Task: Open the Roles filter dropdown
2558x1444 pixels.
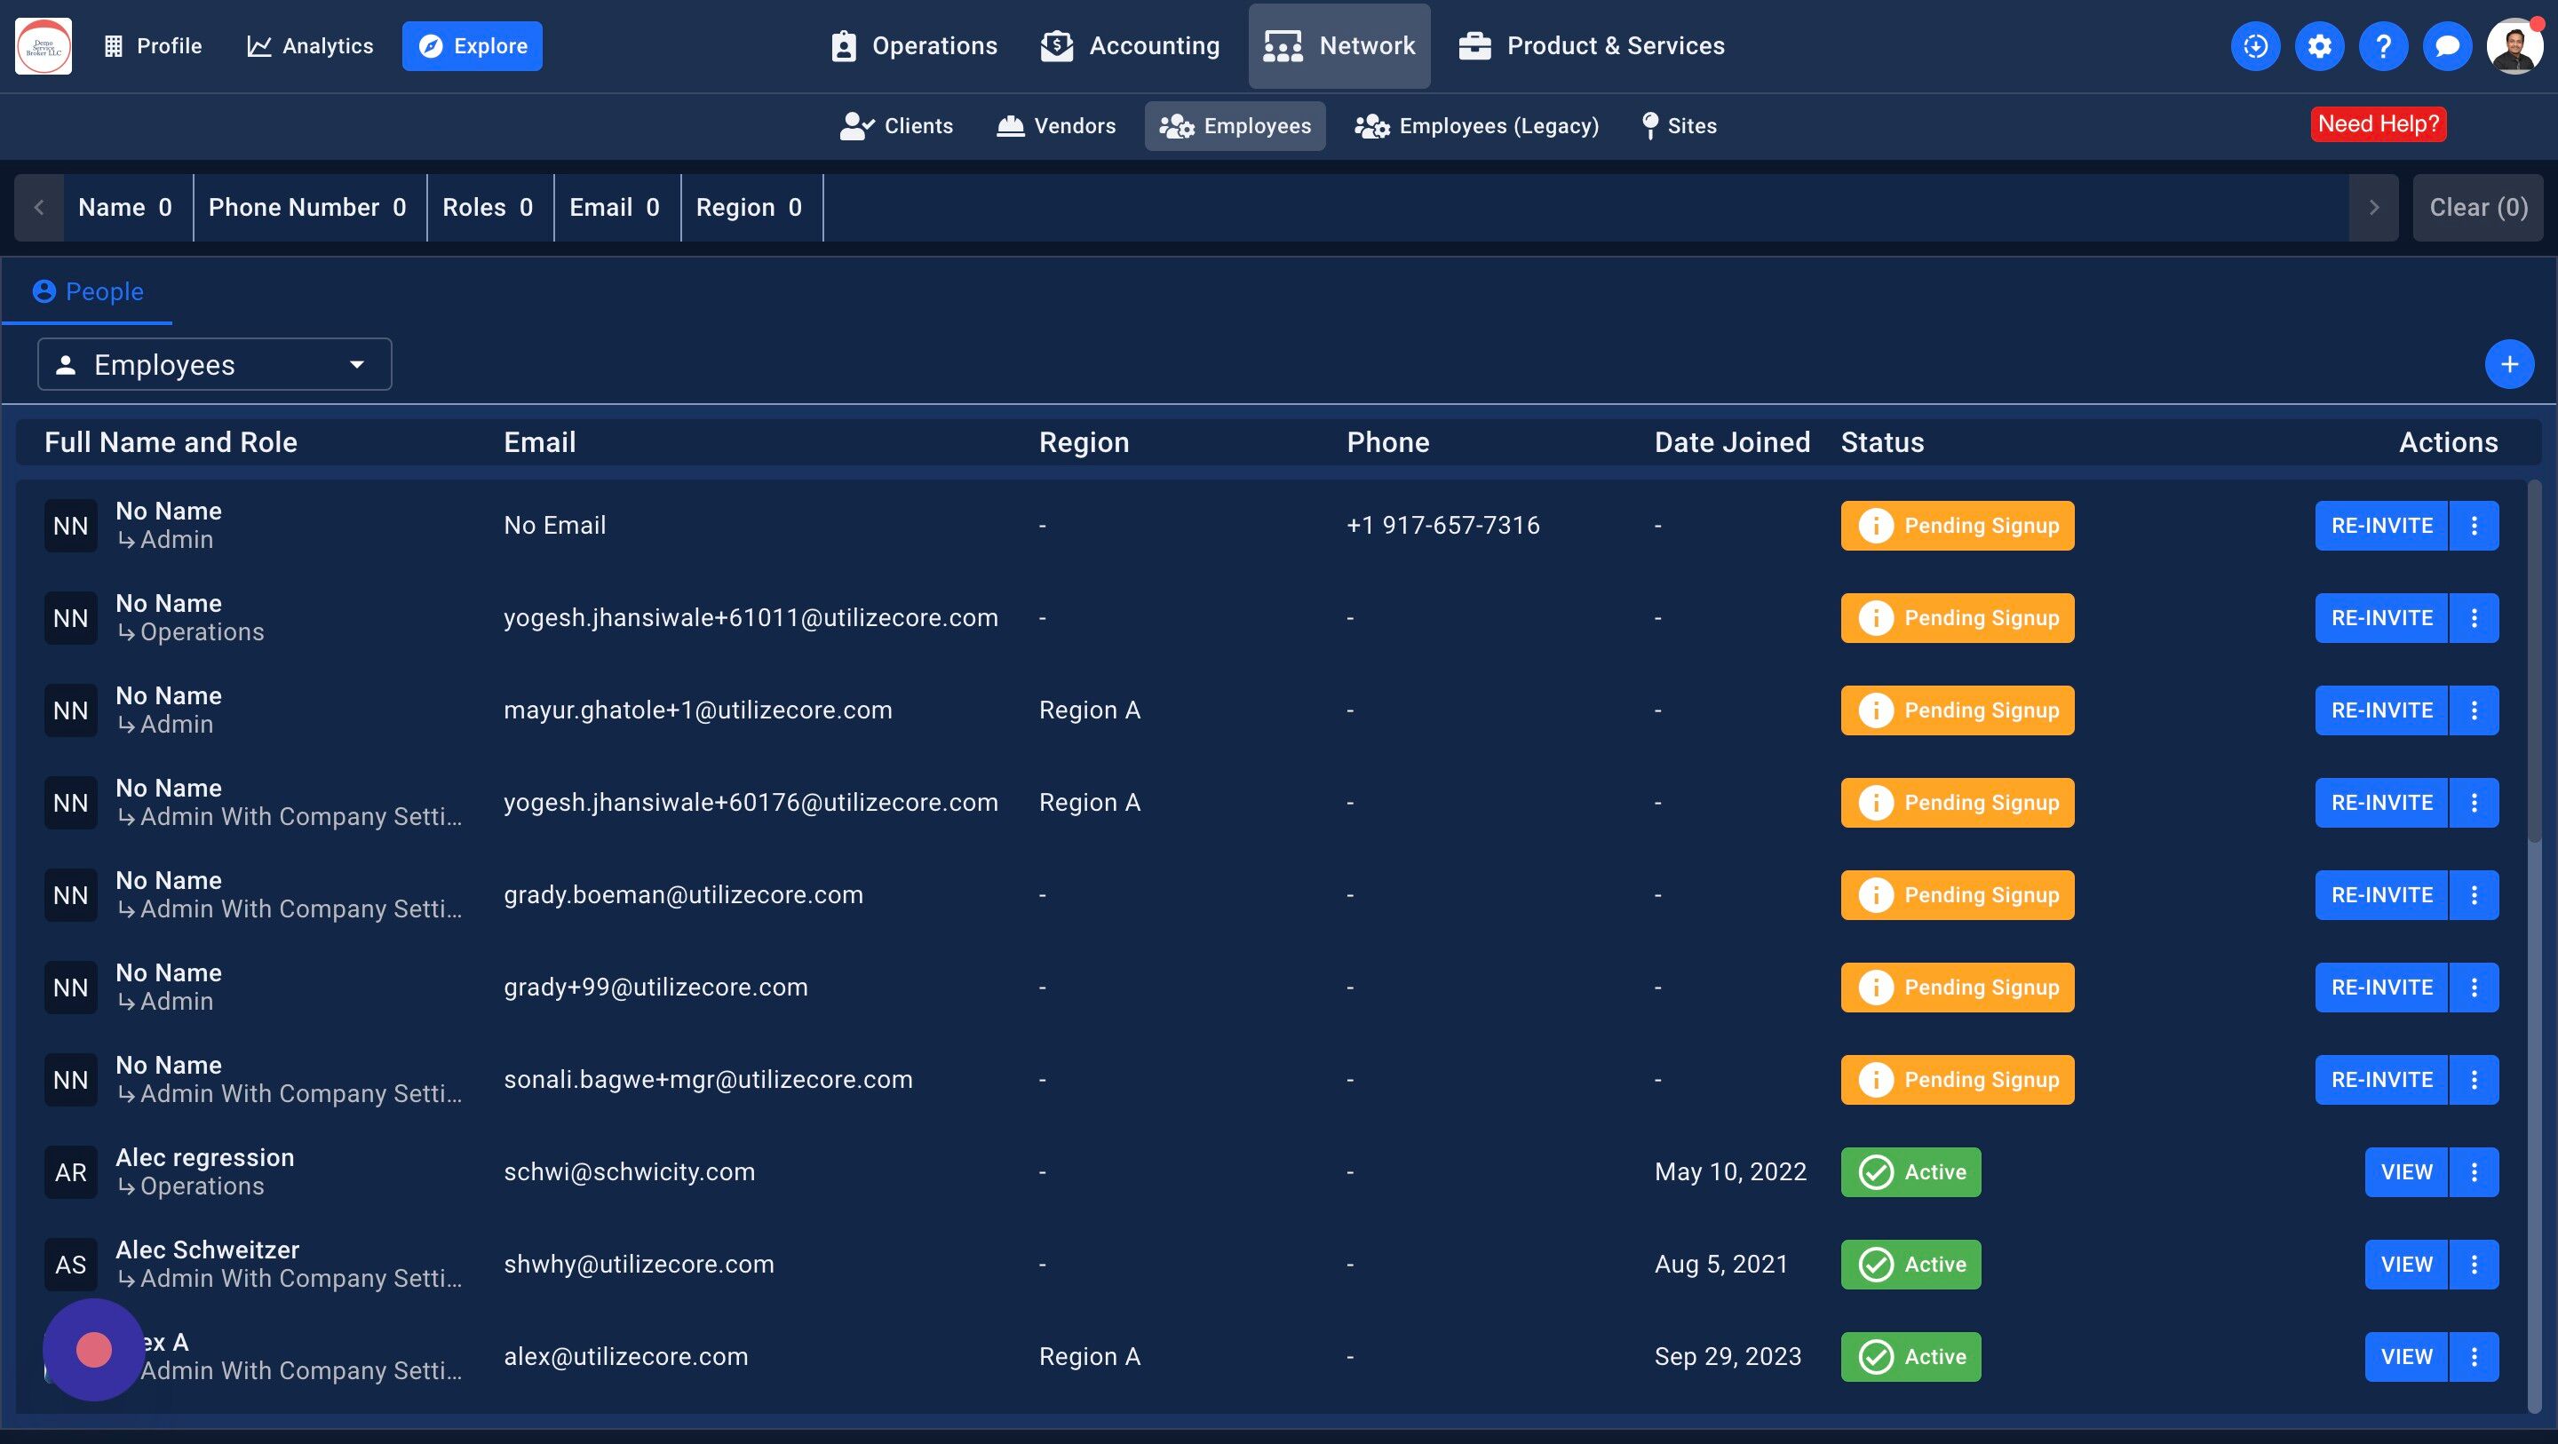Action: pos(489,208)
